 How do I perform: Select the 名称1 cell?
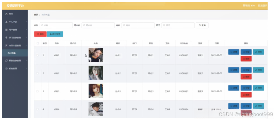click(57, 55)
